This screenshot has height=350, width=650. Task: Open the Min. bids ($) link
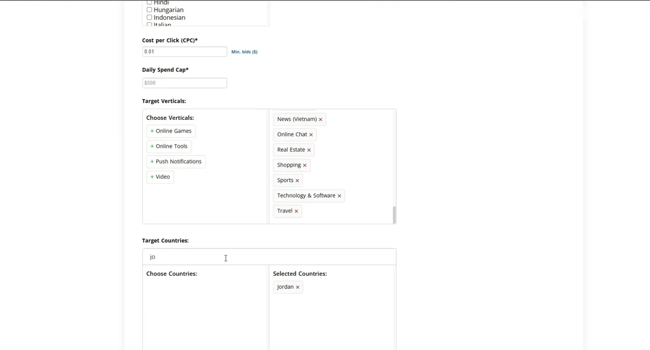point(244,52)
